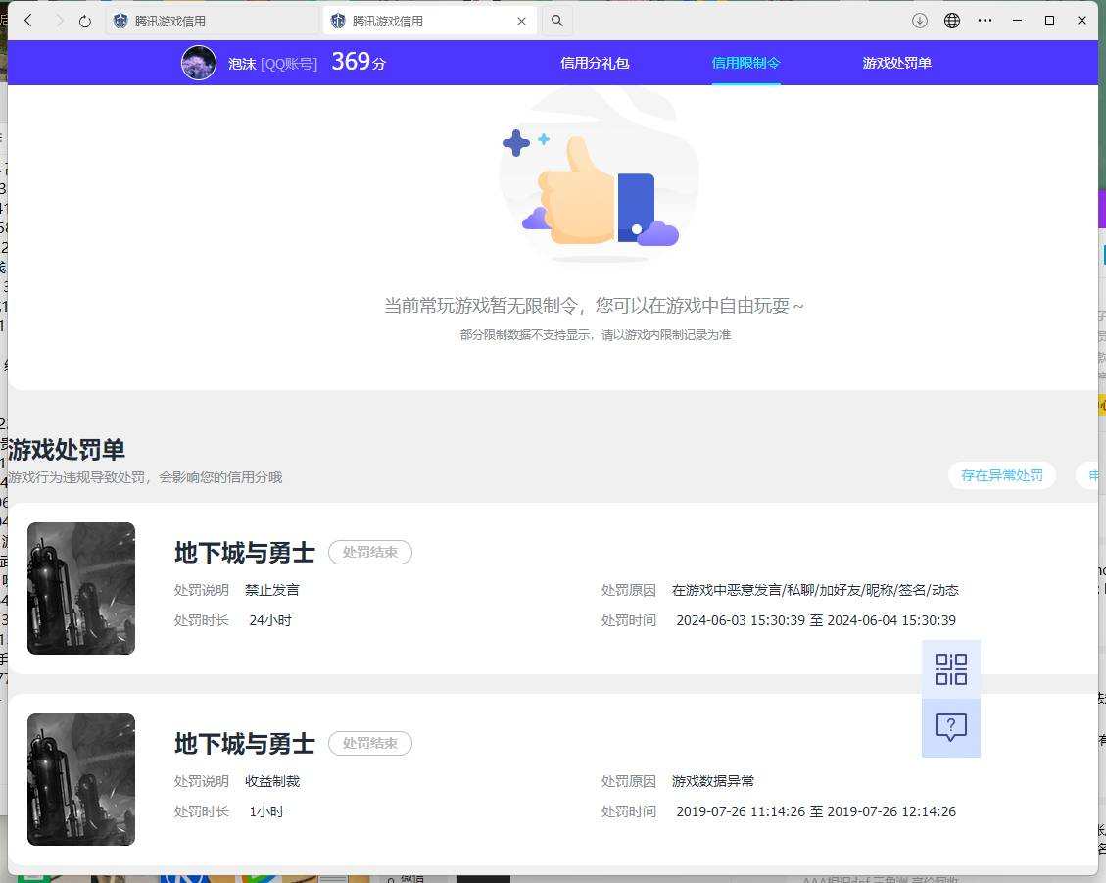Viewport: 1106px width, 883px height.
Task: Go forward using the browser forward arrow
Action: [x=59, y=21]
